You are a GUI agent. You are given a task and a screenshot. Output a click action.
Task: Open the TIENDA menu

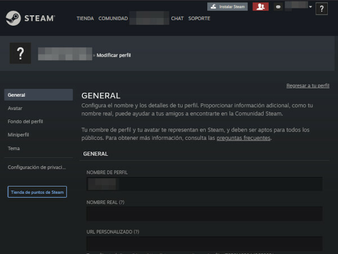85,19
